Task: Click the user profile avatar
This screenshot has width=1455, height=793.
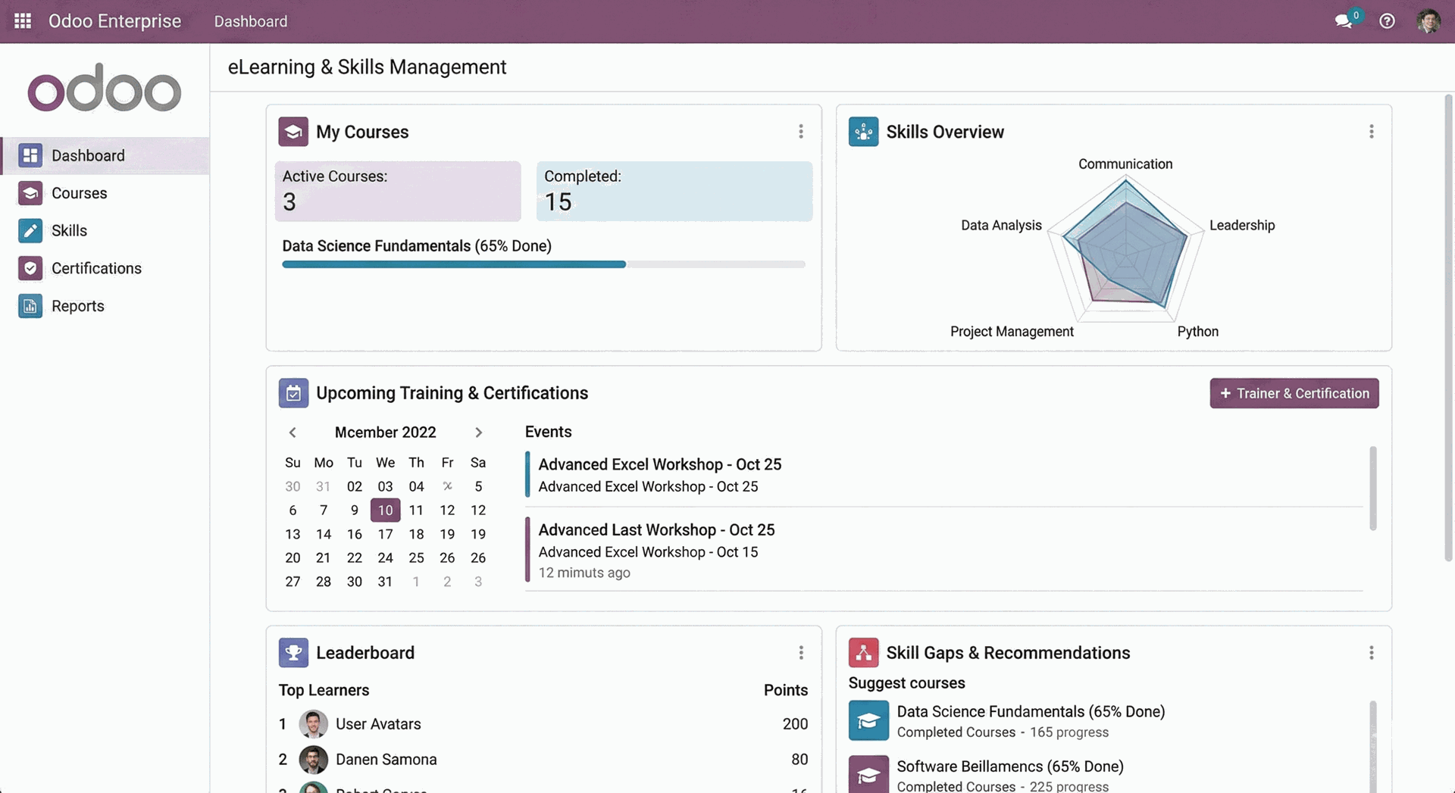Action: 1429,21
